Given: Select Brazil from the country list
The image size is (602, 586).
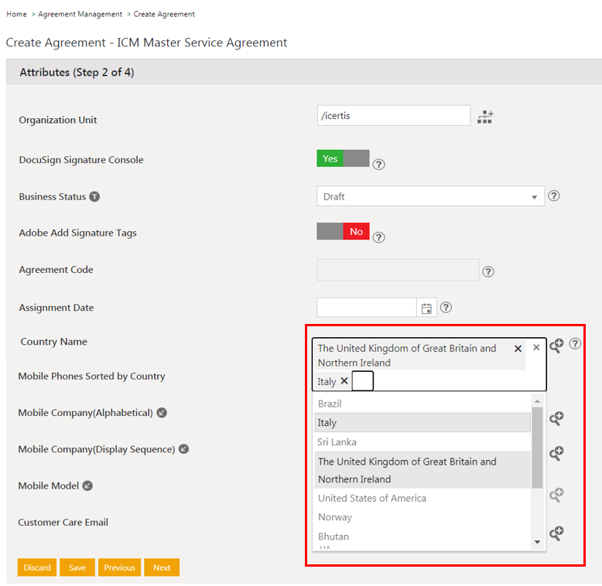Looking at the screenshot, I should click(x=330, y=404).
